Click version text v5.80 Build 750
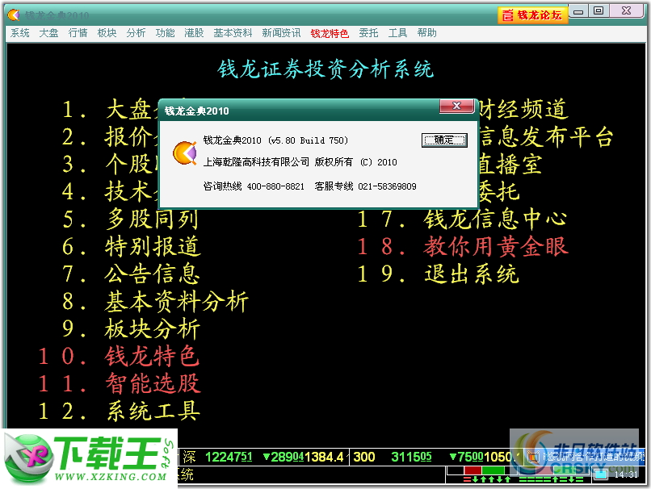This screenshot has width=651, height=489. pos(309,140)
